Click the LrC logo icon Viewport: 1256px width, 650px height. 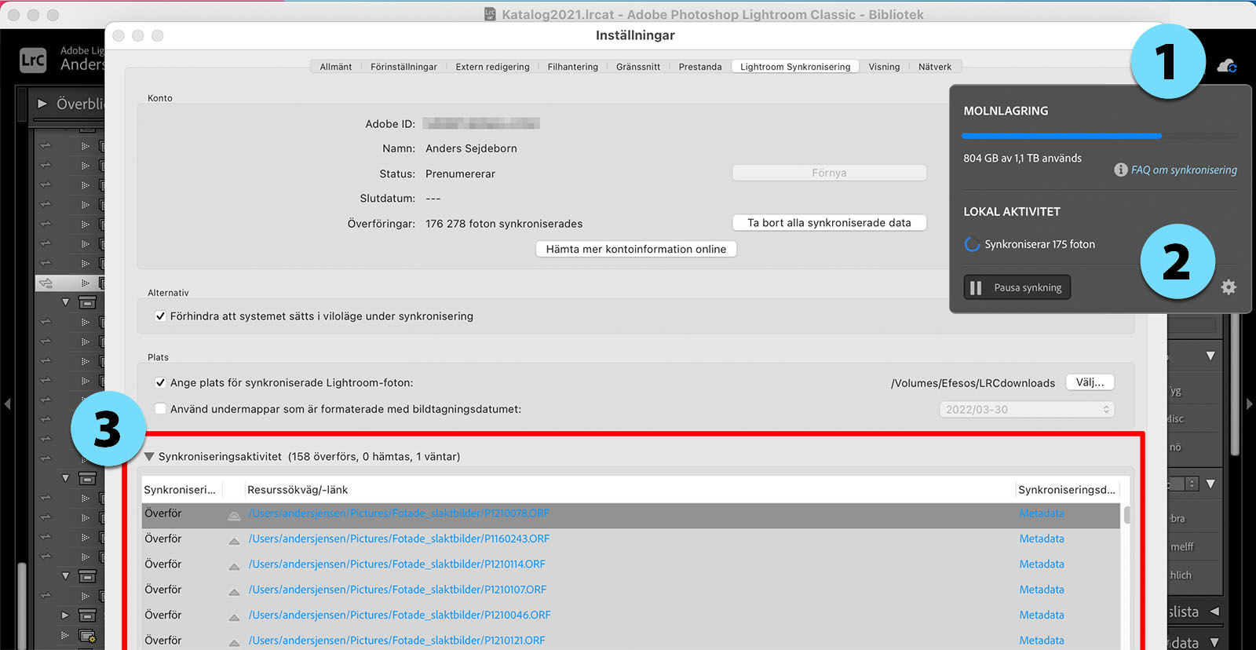[33, 60]
